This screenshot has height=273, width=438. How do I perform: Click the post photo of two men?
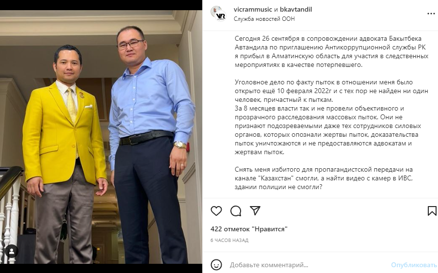101,137
